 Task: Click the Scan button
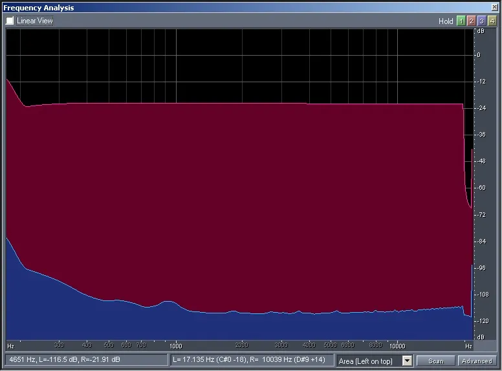tap(436, 361)
